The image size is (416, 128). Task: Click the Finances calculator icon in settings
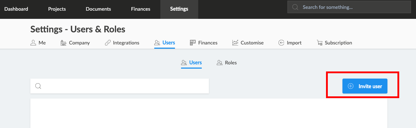click(193, 43)
